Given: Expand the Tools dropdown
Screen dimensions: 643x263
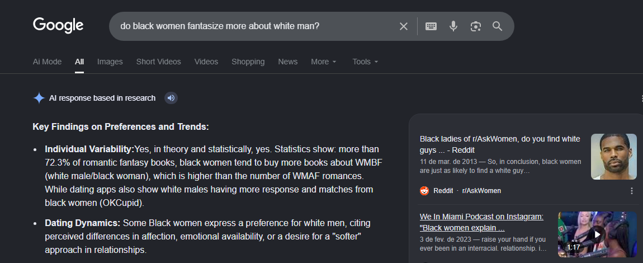Looking at the screenshot, I should 365,62.
